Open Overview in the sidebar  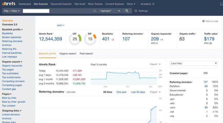8,21
